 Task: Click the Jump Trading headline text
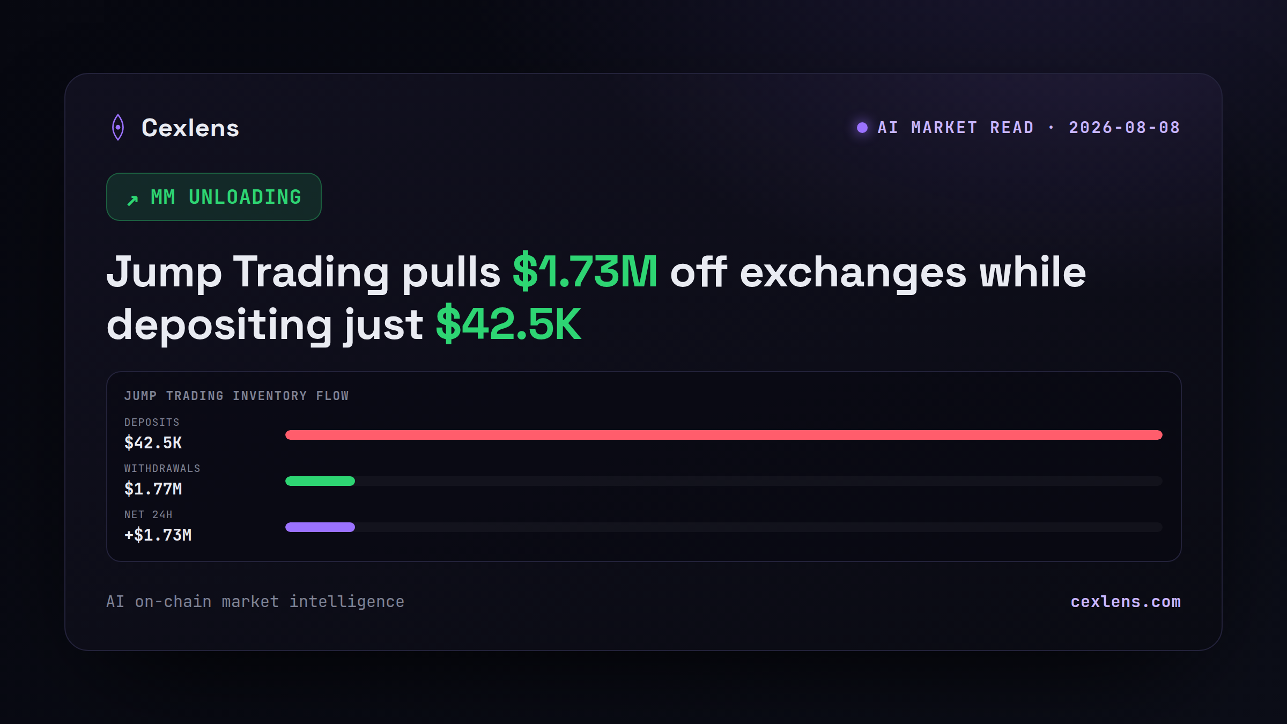coord(596,298)
